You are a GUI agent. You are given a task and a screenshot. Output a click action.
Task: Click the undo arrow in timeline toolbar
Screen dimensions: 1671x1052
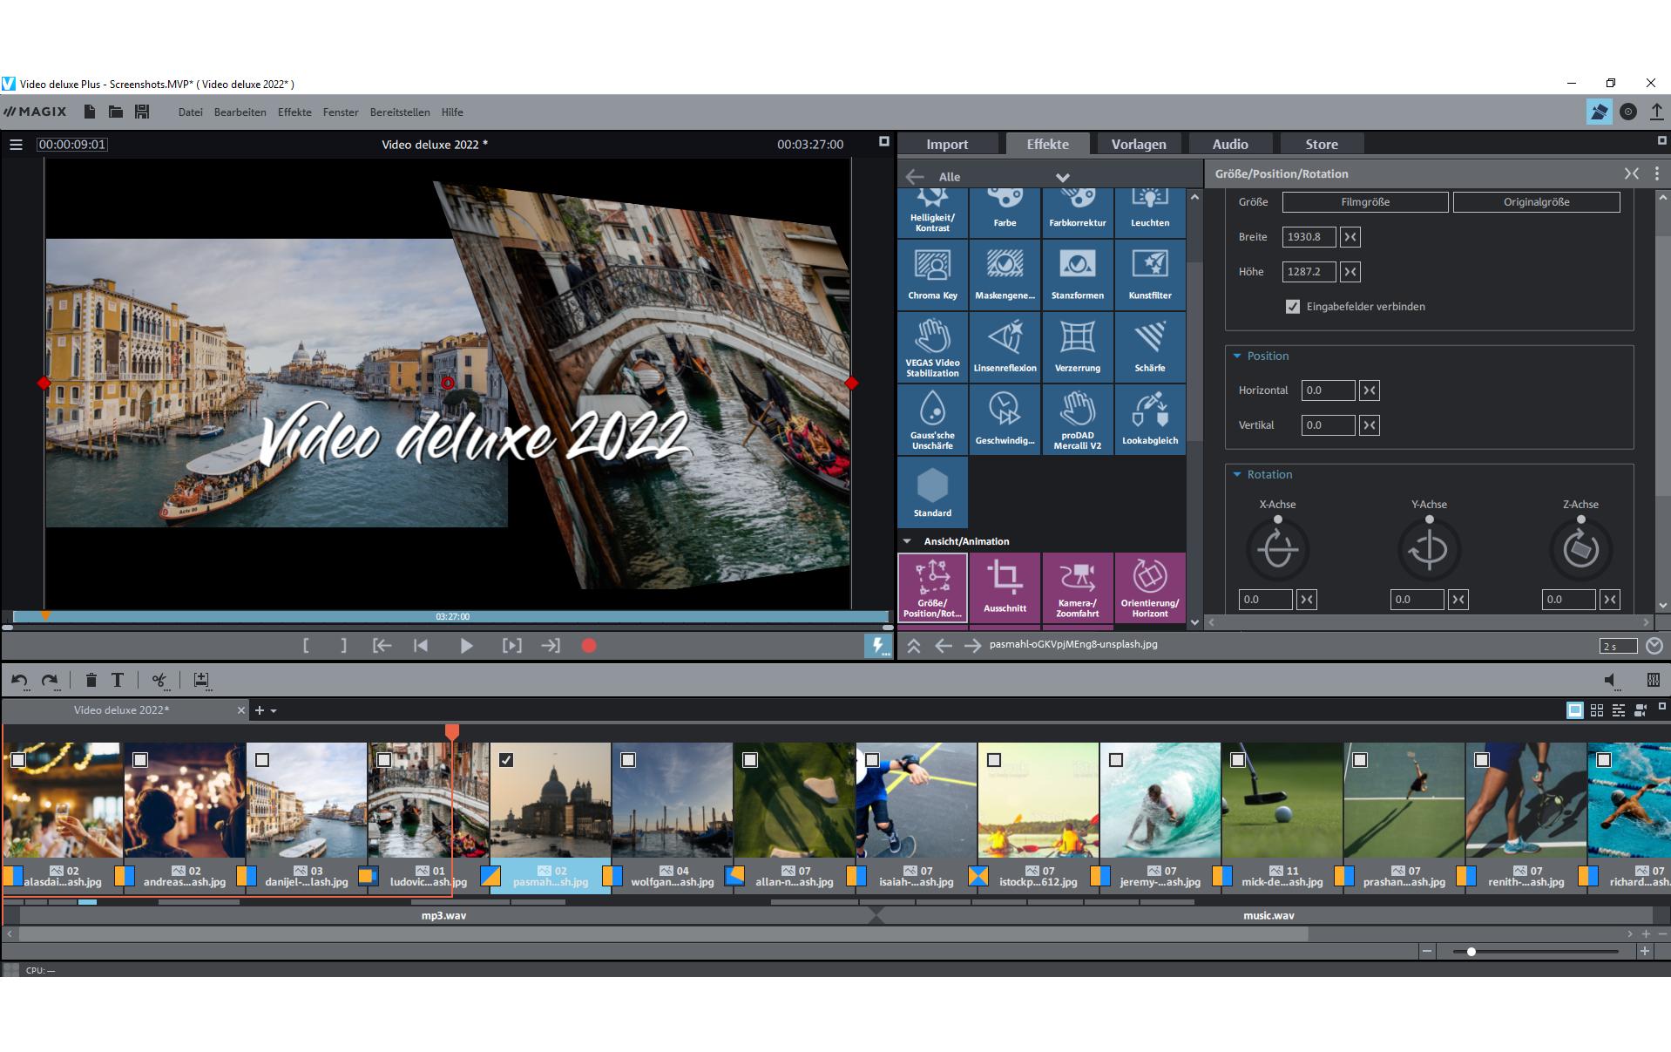coord(20,681)
